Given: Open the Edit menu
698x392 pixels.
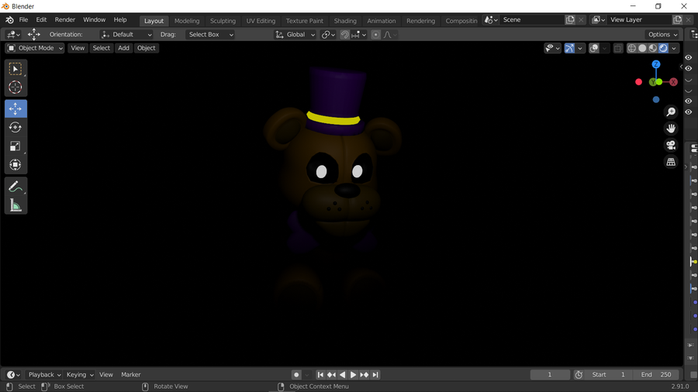Looking at the screenshot, I should point(41,20).
